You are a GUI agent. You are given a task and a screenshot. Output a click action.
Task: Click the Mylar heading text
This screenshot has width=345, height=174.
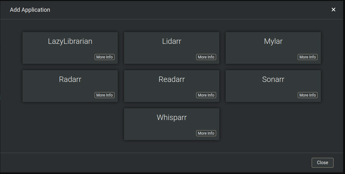[x=273, y=41]
